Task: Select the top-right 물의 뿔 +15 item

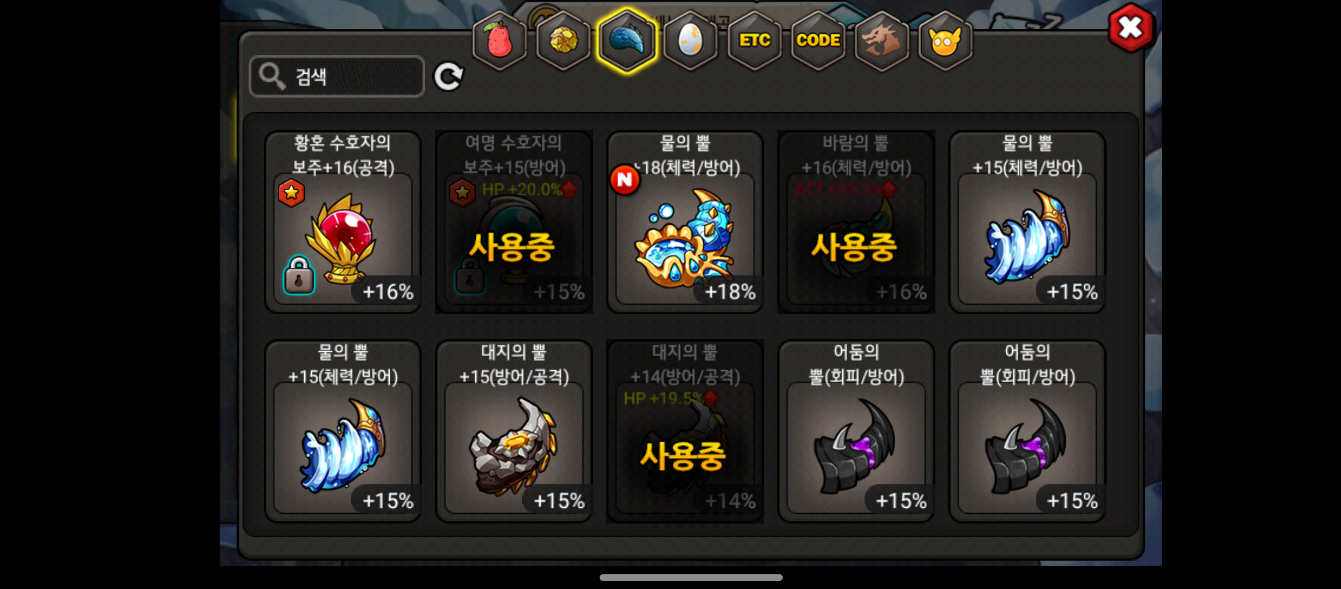Action: tap(1027, 222)
